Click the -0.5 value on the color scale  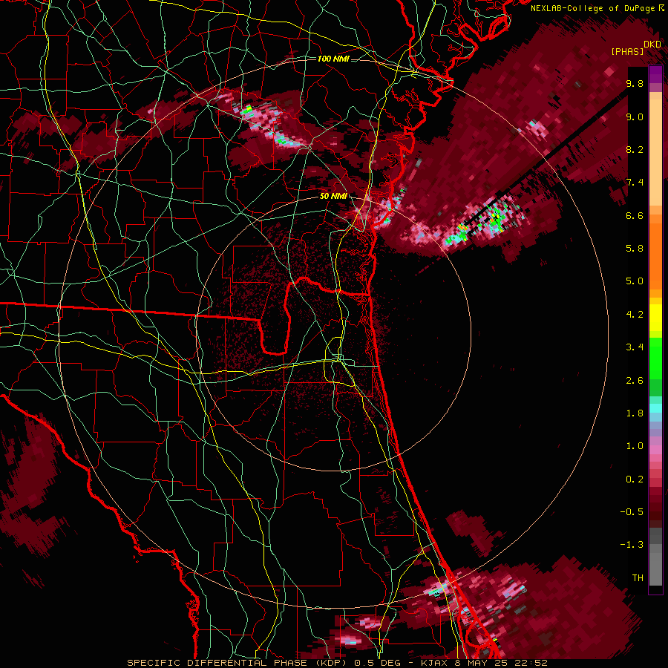632,512
